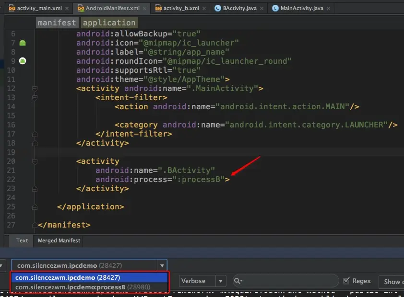The image size is (404, 297).
Task: Select com.silencezwm.ipcdemo (28427) process option
Action: click(x=89, y=278)
